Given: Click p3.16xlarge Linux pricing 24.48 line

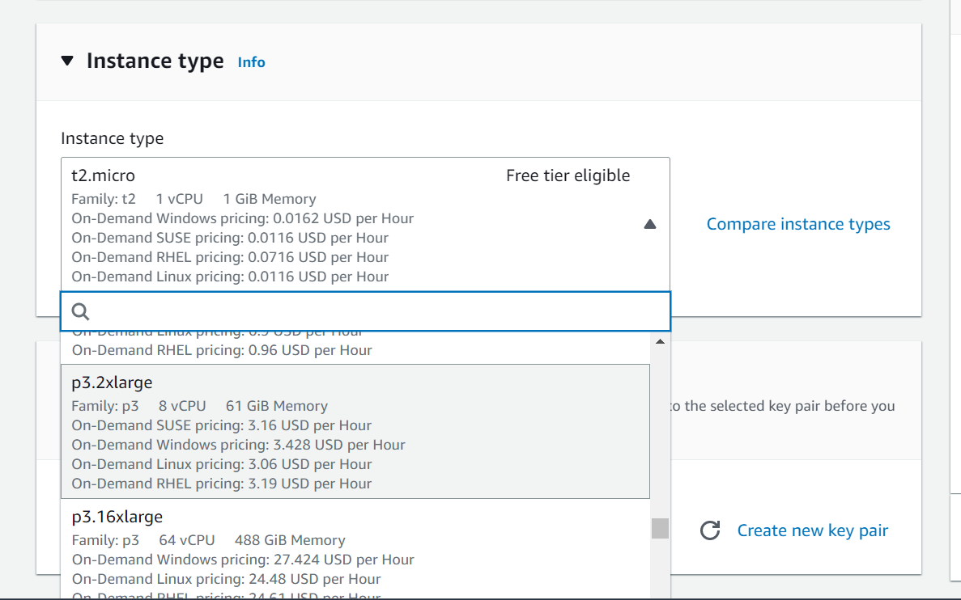Looking at the screenshot, I should [x=226, y=579].
